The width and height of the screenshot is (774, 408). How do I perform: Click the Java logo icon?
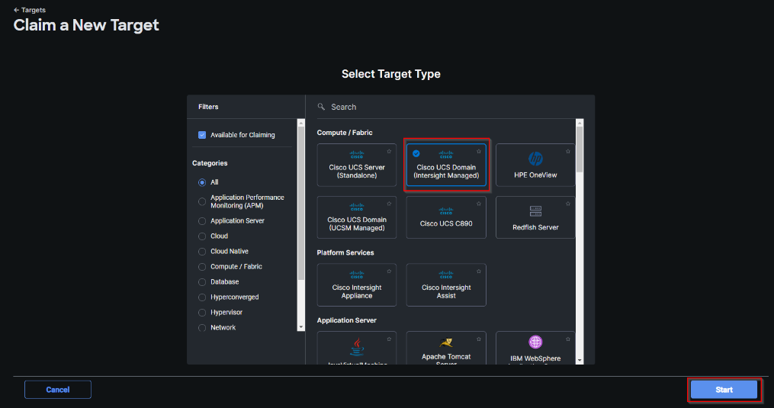357,347
